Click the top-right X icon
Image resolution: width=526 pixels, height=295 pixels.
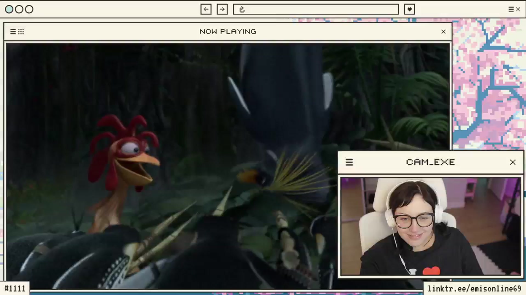[x=518, y=9]
